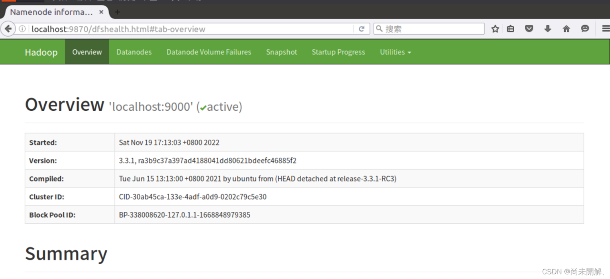The width and height of the screenshot is (610, 279).
Task: Open the Firefox hamburger menu
Action: [605, 29]
